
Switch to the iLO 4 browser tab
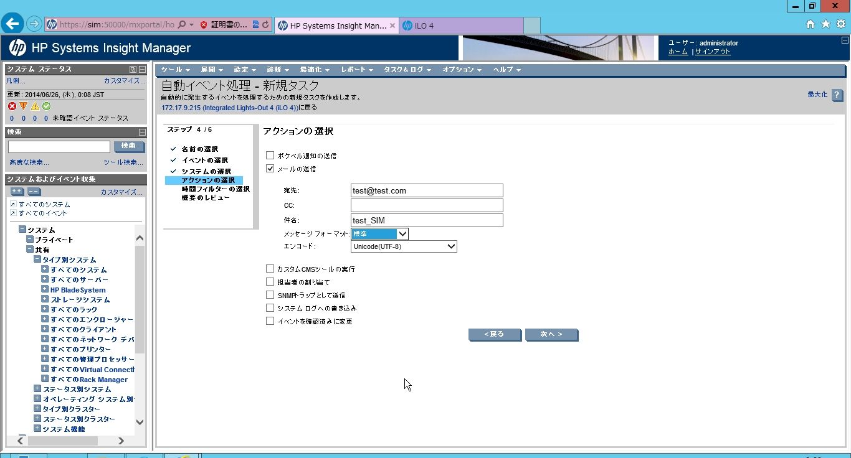460,26
